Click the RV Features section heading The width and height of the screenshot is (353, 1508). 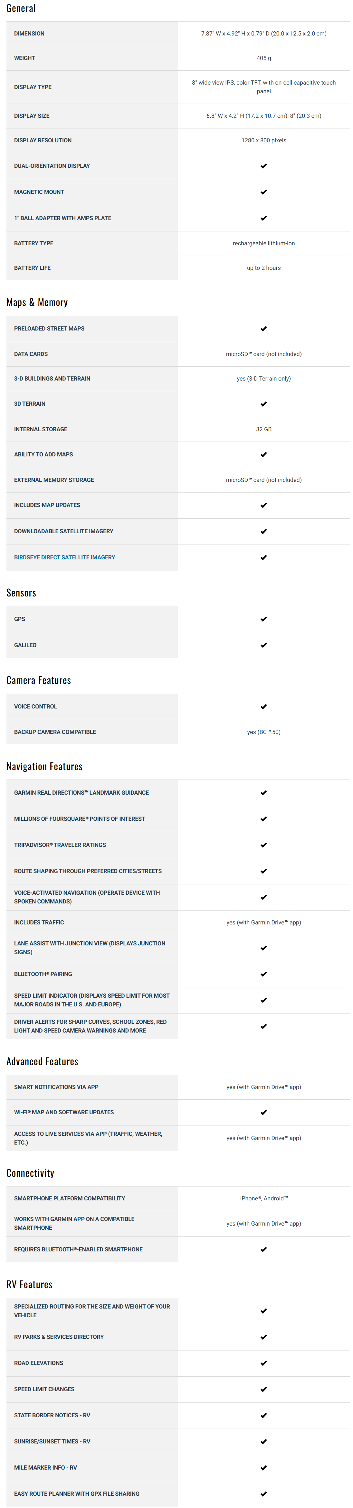(x=29, y=1284)
